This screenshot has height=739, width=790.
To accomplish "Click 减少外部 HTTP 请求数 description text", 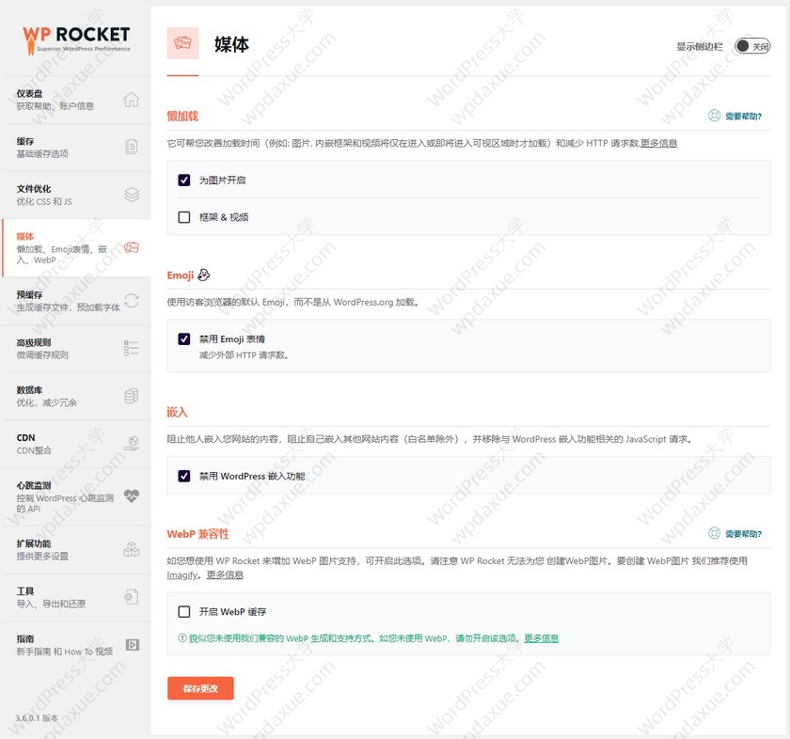I will coord(244,355).
